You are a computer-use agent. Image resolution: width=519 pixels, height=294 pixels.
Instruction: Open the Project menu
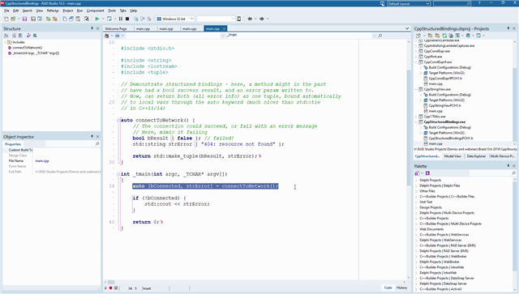68,11
